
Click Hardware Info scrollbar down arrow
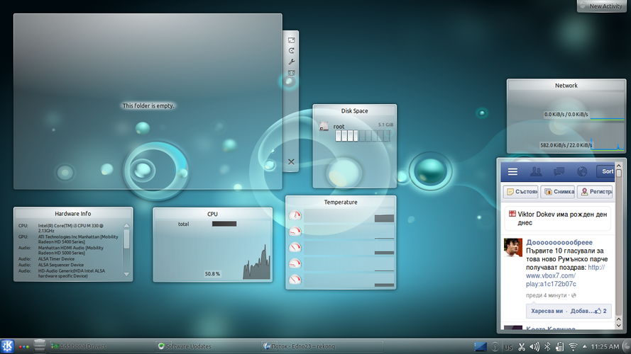[x=126, y=275]
